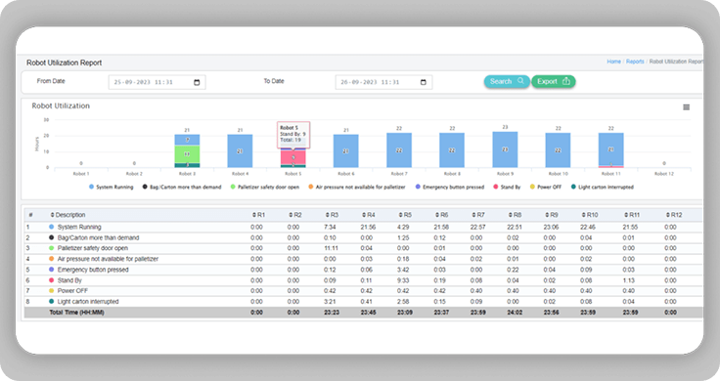Open the Reports breadcrumb link

click(635, 62)
